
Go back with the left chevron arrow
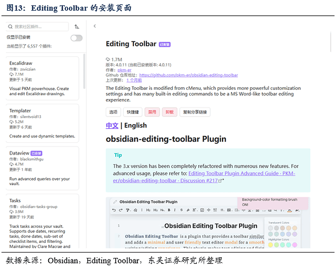click(95, 26)
